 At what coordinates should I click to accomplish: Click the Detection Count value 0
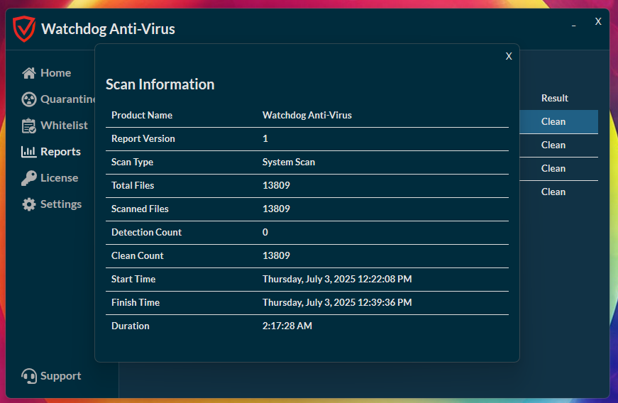[265, 233]
